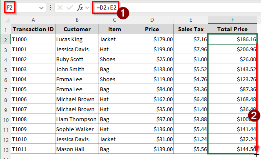Select the $206.96 total cell
Image resolution: width=261 pixels, height=159 pixels.
tap(233, 49)
